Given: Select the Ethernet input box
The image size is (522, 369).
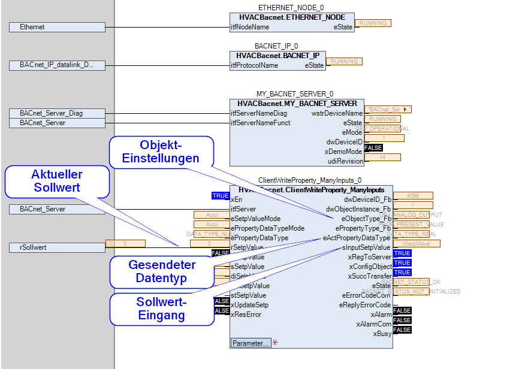Looking at the screenshot, I should tap(57, 27).
